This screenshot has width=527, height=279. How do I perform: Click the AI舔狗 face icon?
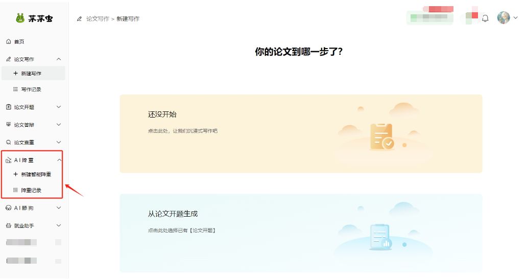[9, 208]
